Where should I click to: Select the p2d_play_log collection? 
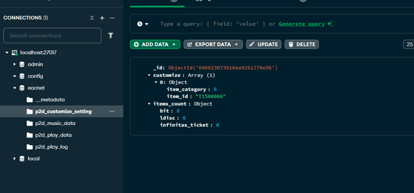(51, 147)
